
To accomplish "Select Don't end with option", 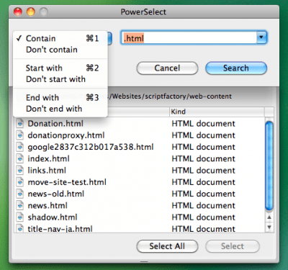I will [x=60, y=109].
